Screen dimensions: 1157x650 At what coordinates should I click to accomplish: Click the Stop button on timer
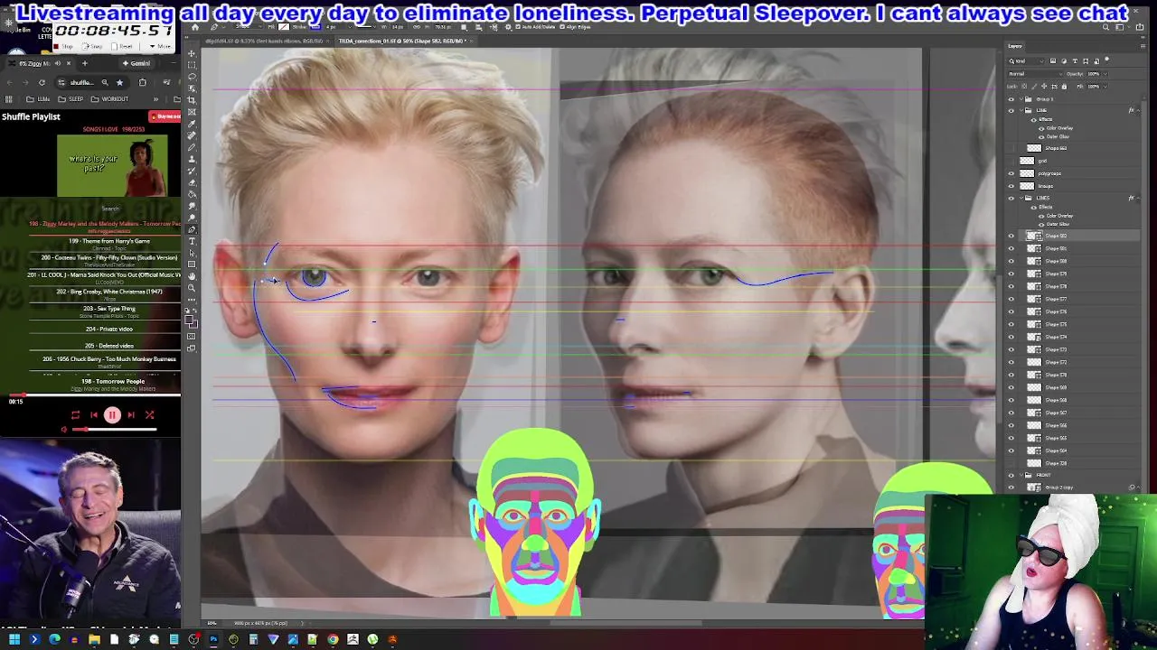(63, 46)
